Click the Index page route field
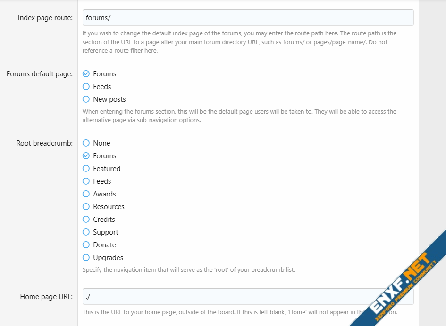Screen dimensions: 446x326 (248, 18)
